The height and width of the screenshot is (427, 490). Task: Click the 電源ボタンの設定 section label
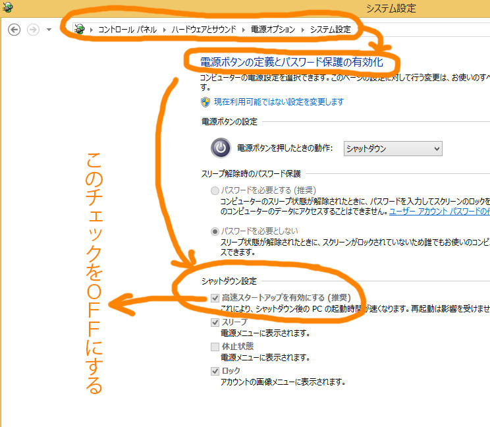click(x=229, y=122)
